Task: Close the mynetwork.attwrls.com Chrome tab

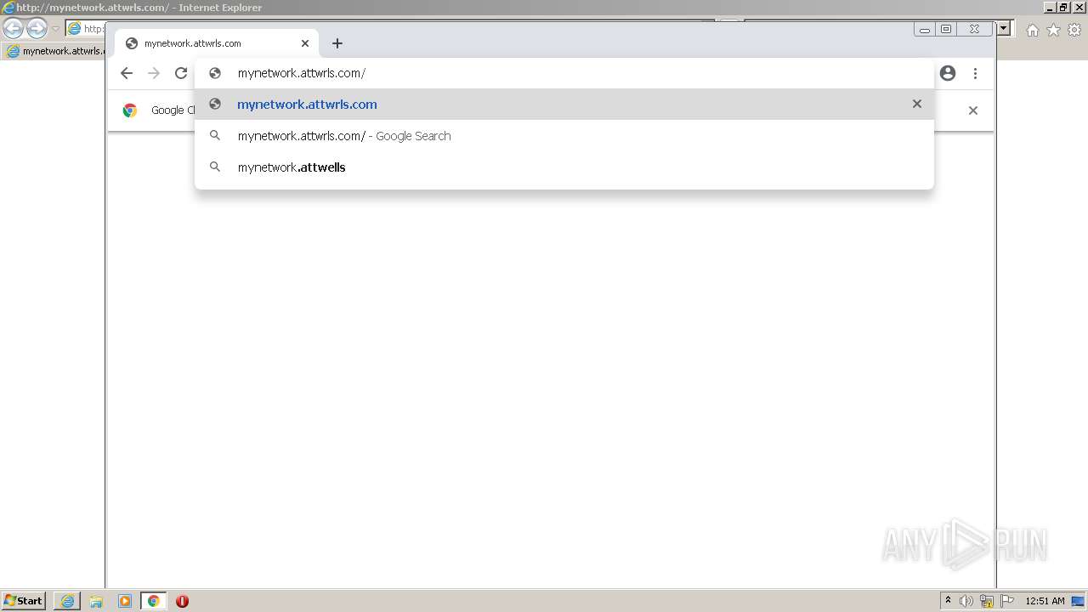Action: (x=305, y=43)
